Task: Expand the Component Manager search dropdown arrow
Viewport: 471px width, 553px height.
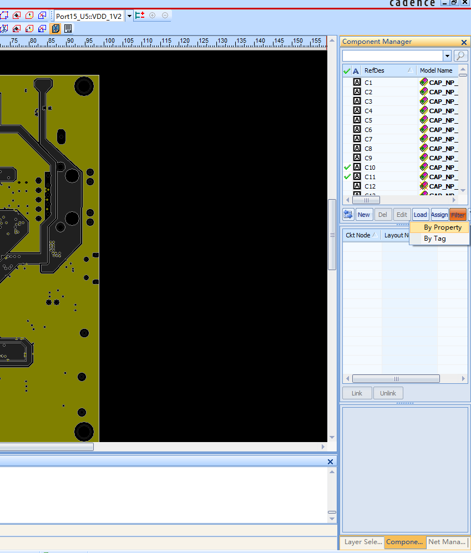Action: tap(447, 55)
